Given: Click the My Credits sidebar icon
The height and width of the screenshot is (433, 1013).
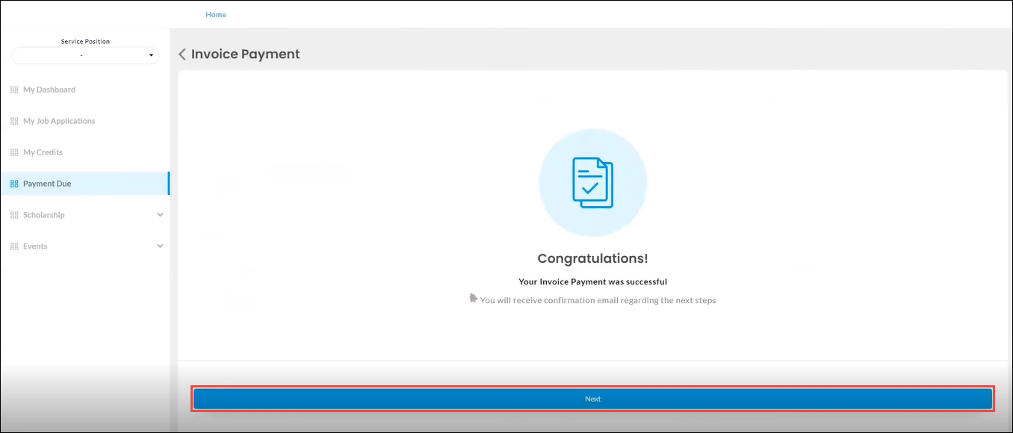Looking at the screenshot, I should coord(14,152).
